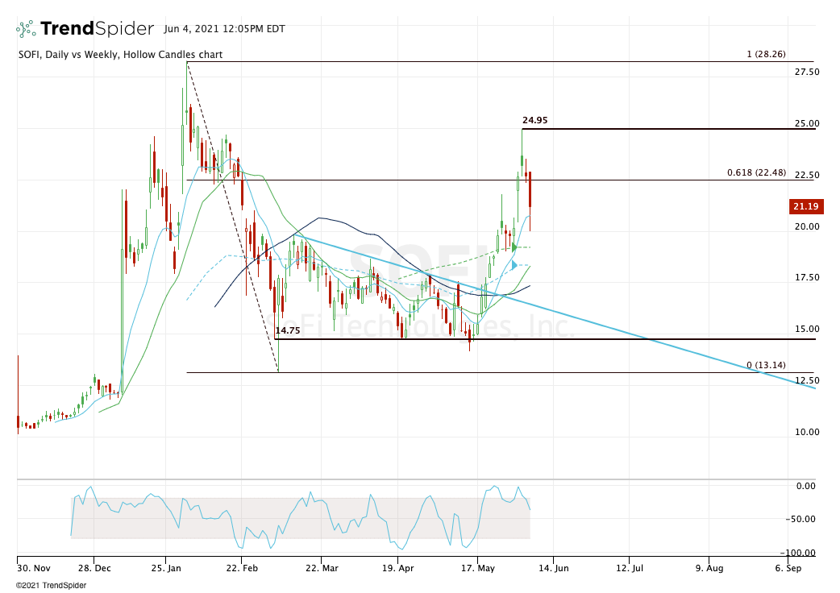This screenshot has width=840, height=593.
Task: Click the '25. Jan' date axis label
Action: tap(166, 568)
